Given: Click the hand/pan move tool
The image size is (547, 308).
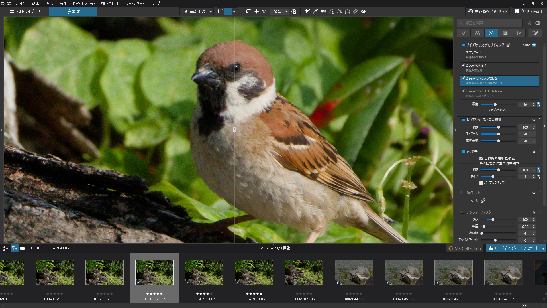Looking at the screenshot, I should [x=256, y=11].
